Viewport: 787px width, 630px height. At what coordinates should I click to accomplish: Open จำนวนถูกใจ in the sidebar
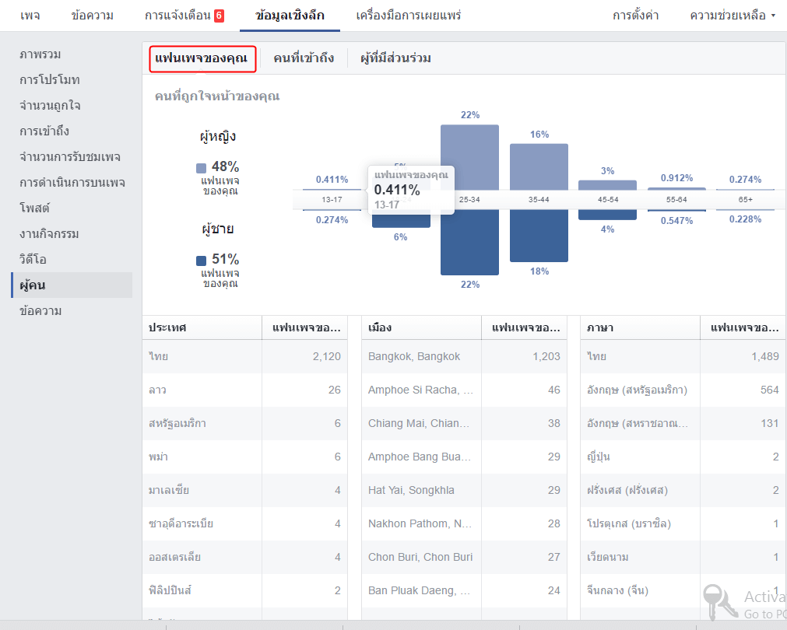click(50, 105)
